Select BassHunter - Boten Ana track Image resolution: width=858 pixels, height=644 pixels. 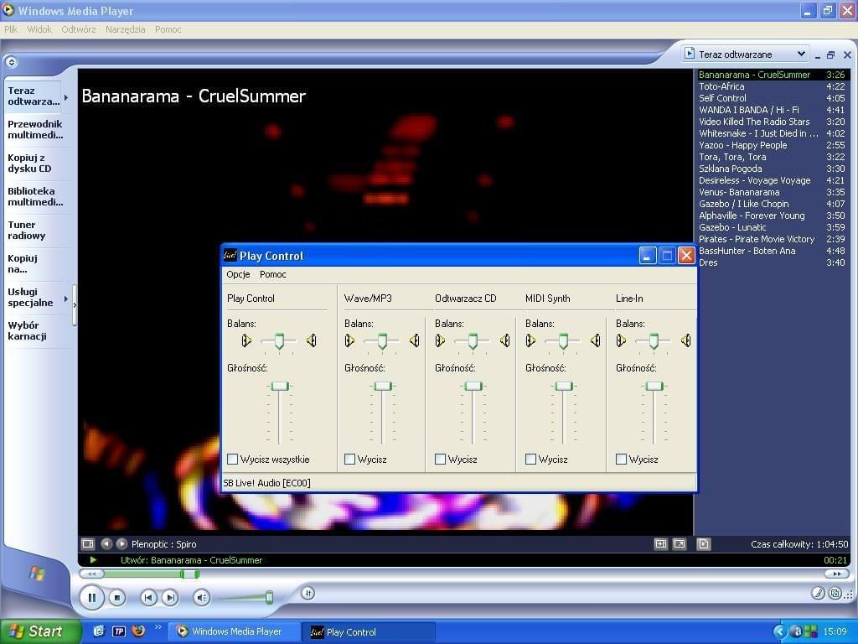click(772, 251)
